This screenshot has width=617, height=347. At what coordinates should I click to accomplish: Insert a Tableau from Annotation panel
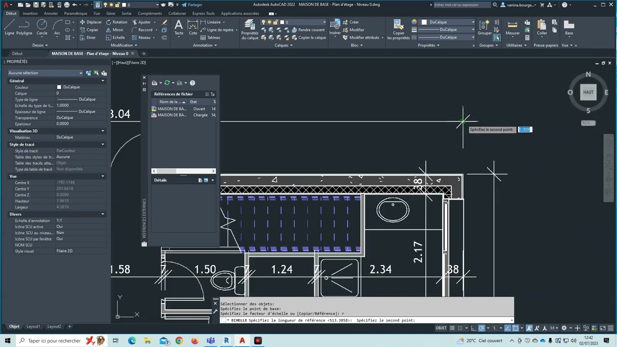210,38
